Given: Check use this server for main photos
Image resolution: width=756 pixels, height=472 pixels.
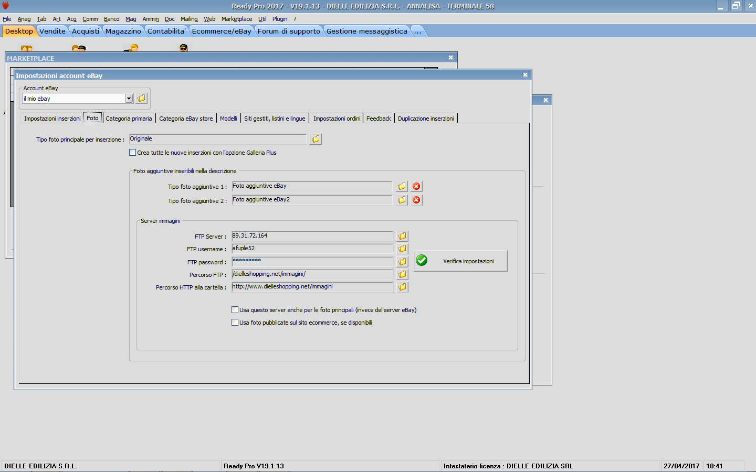Looking at the screenshot, I should pos(235,310).
